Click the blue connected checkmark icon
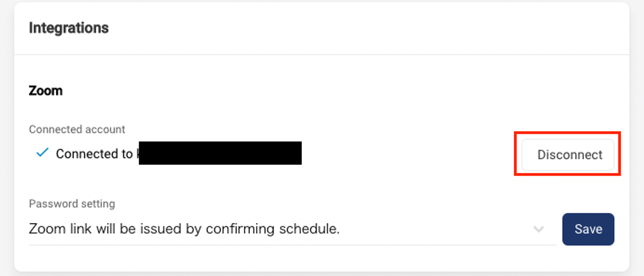This screenshot has height=276, width=644. tap(42, 152)
